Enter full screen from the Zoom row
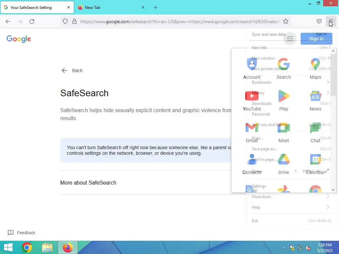339x254 pixels. tap(327, 171)
